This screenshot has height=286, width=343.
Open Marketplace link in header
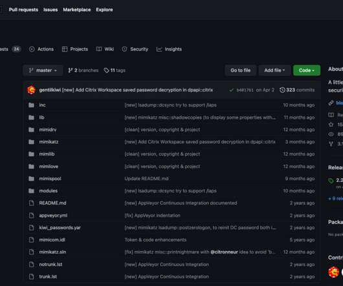pyautogui.click(x=77, y=10)
